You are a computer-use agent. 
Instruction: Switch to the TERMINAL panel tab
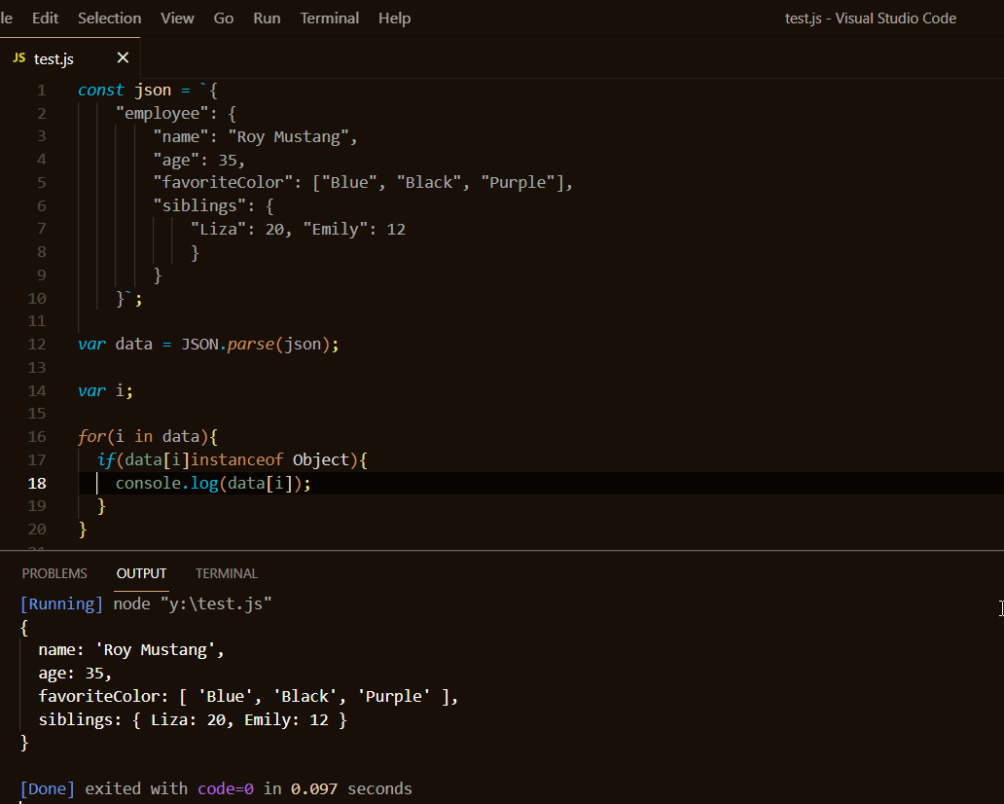[226, 573]
